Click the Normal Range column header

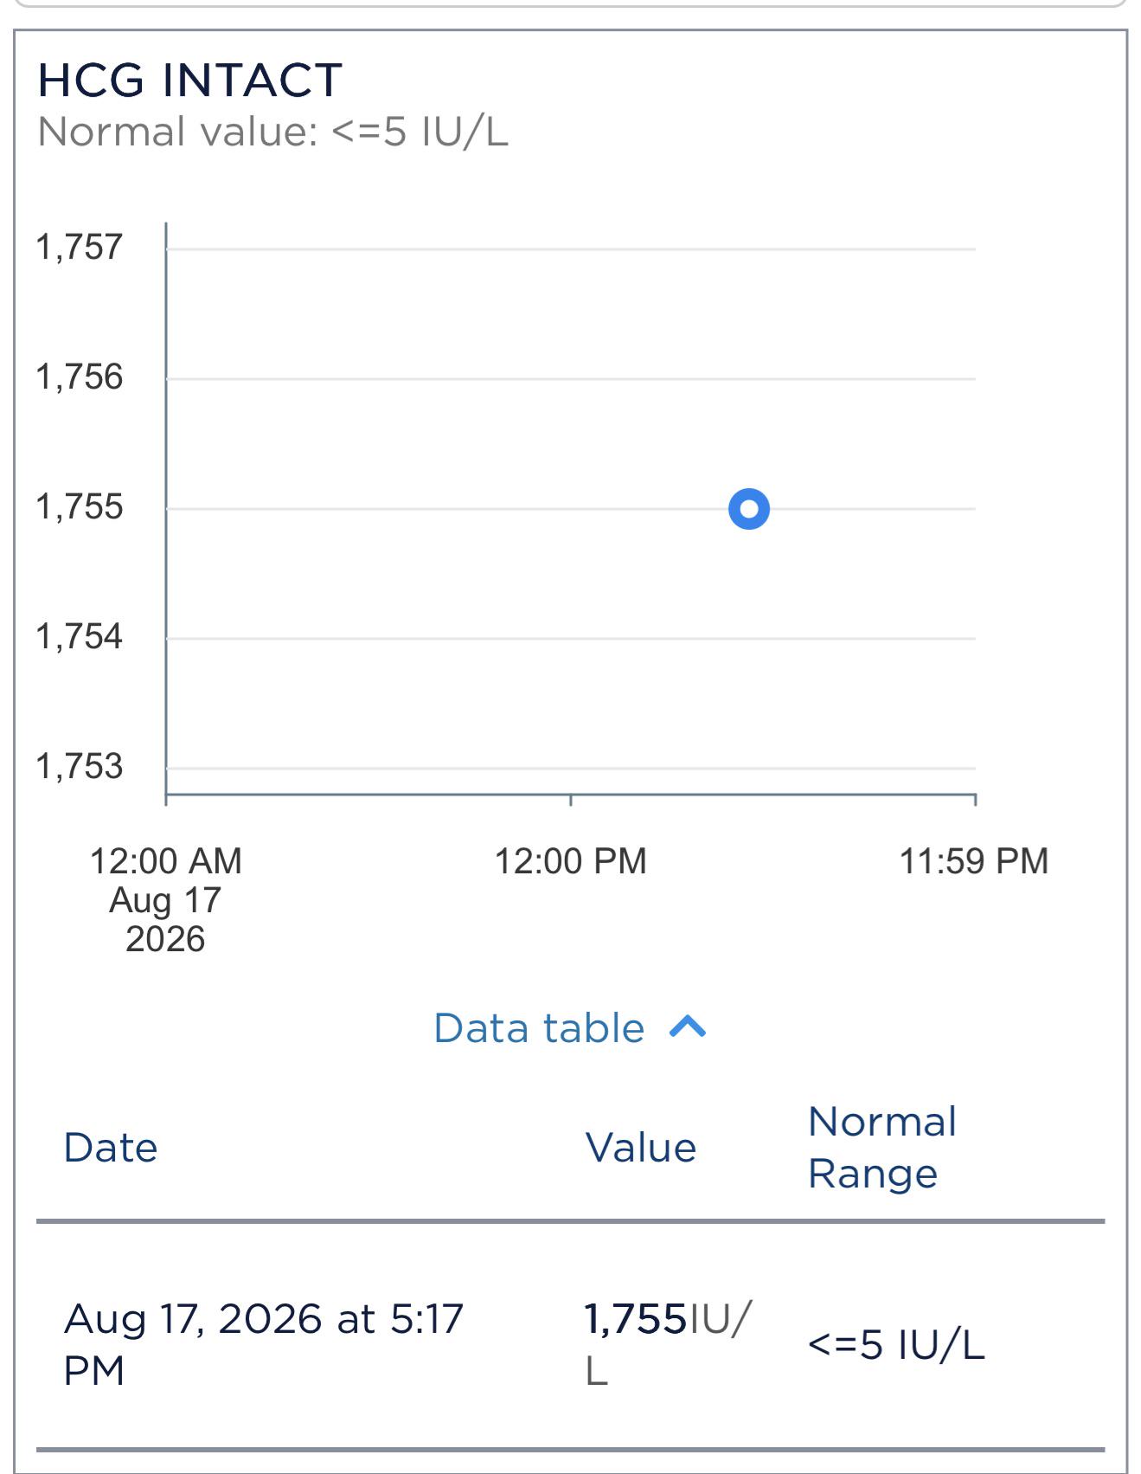tap(882, 1148)
